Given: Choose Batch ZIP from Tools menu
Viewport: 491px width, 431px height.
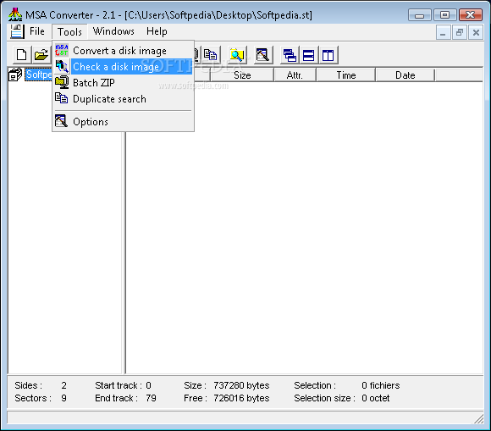Looking at the screenshot, I should pos(123,83).
